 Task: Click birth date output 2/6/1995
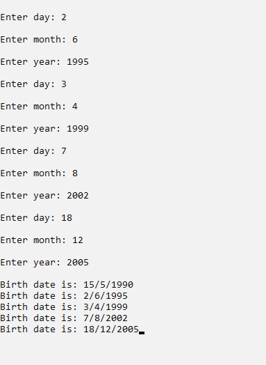(106, 296)
